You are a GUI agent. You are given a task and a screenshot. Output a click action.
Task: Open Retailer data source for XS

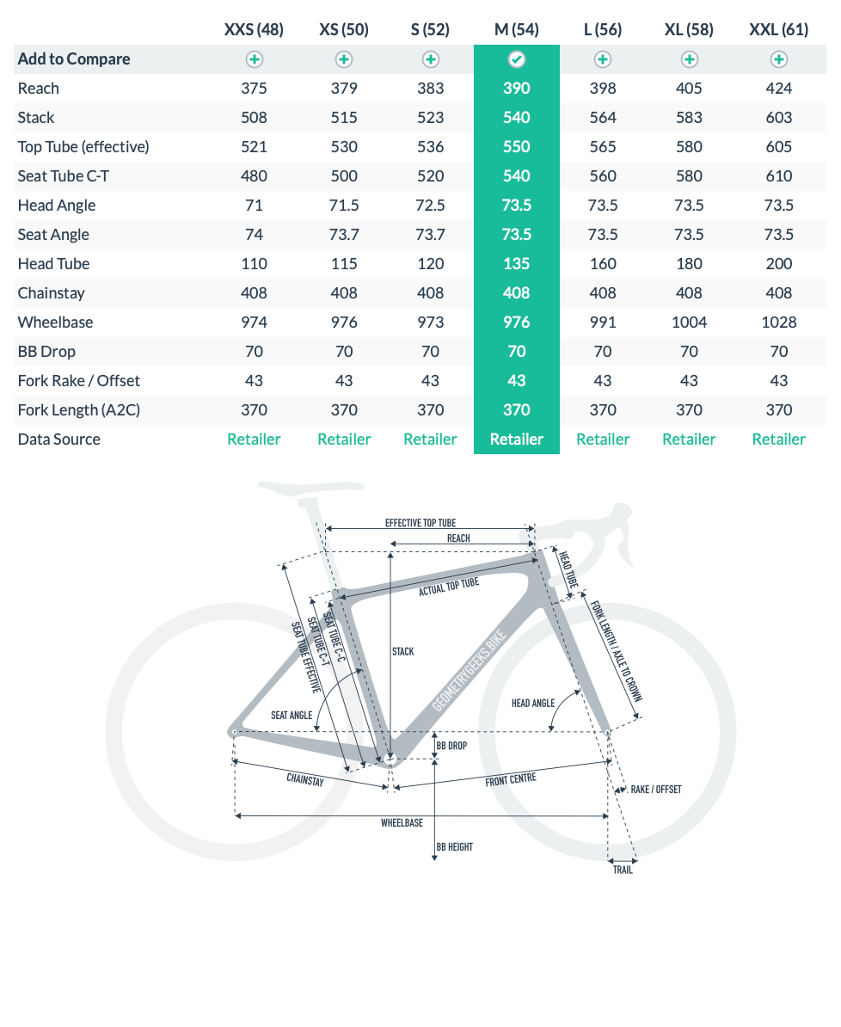(x=344, y=440)
